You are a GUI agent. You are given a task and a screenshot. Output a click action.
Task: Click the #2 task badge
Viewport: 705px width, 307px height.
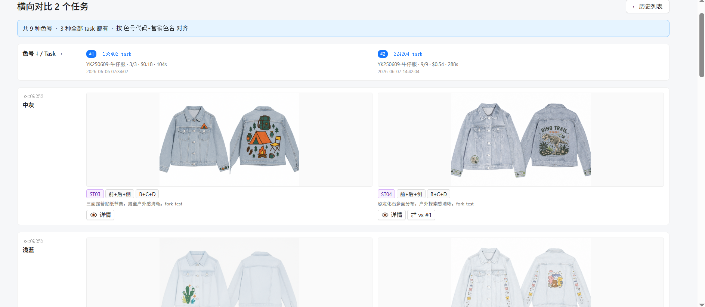pyautogui.click(x=383, y=54)
